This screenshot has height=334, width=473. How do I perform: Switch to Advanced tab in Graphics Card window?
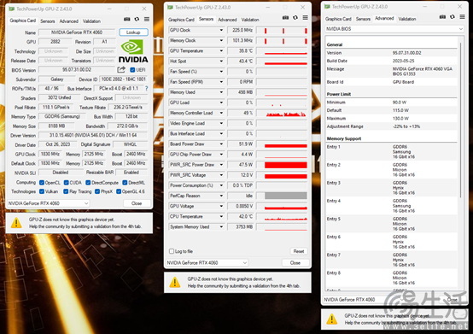pyautogui.click(x=69, y=21)
